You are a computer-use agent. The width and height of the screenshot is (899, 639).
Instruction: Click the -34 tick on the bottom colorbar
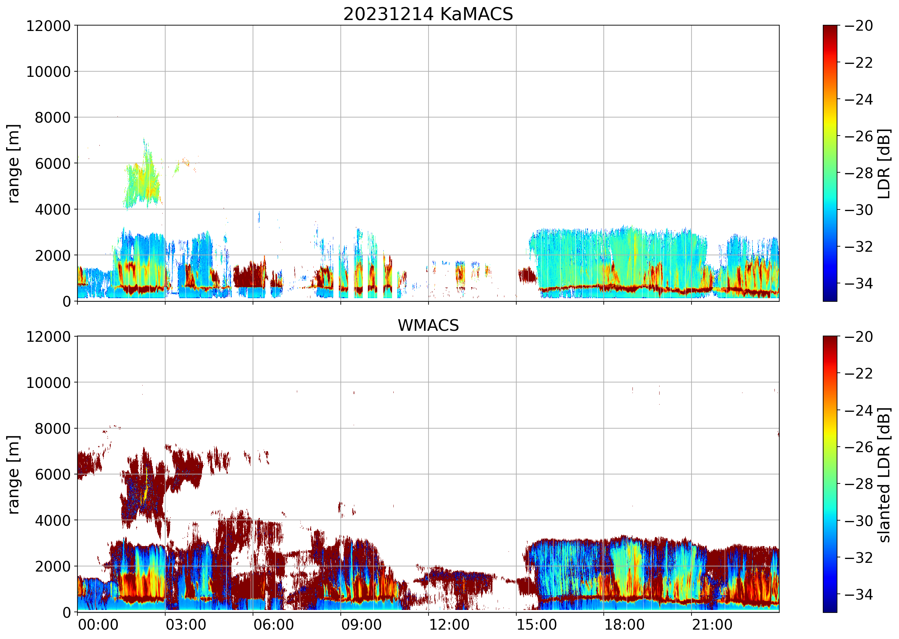tap(858, 594)
